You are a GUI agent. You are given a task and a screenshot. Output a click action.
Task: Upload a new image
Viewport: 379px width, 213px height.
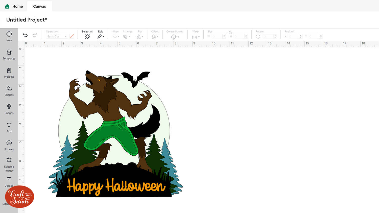9,181
